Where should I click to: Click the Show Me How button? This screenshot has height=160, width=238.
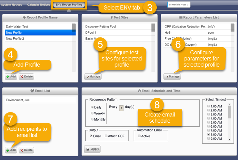(178, 4)
